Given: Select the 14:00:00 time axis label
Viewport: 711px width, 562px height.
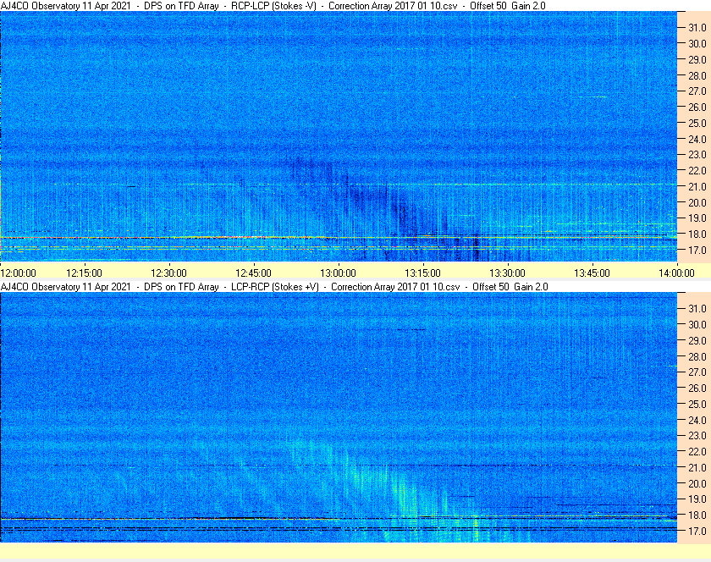Looking at the screenshot, I should click(x=676, y=273).
